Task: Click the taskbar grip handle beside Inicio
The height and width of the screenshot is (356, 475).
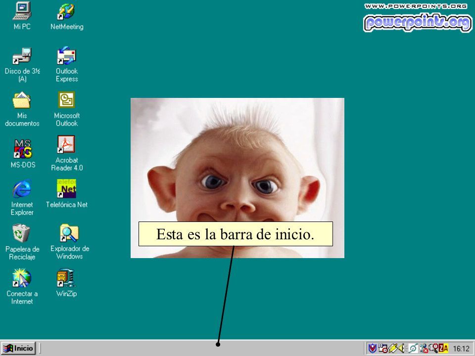Action: click(40, 348)
